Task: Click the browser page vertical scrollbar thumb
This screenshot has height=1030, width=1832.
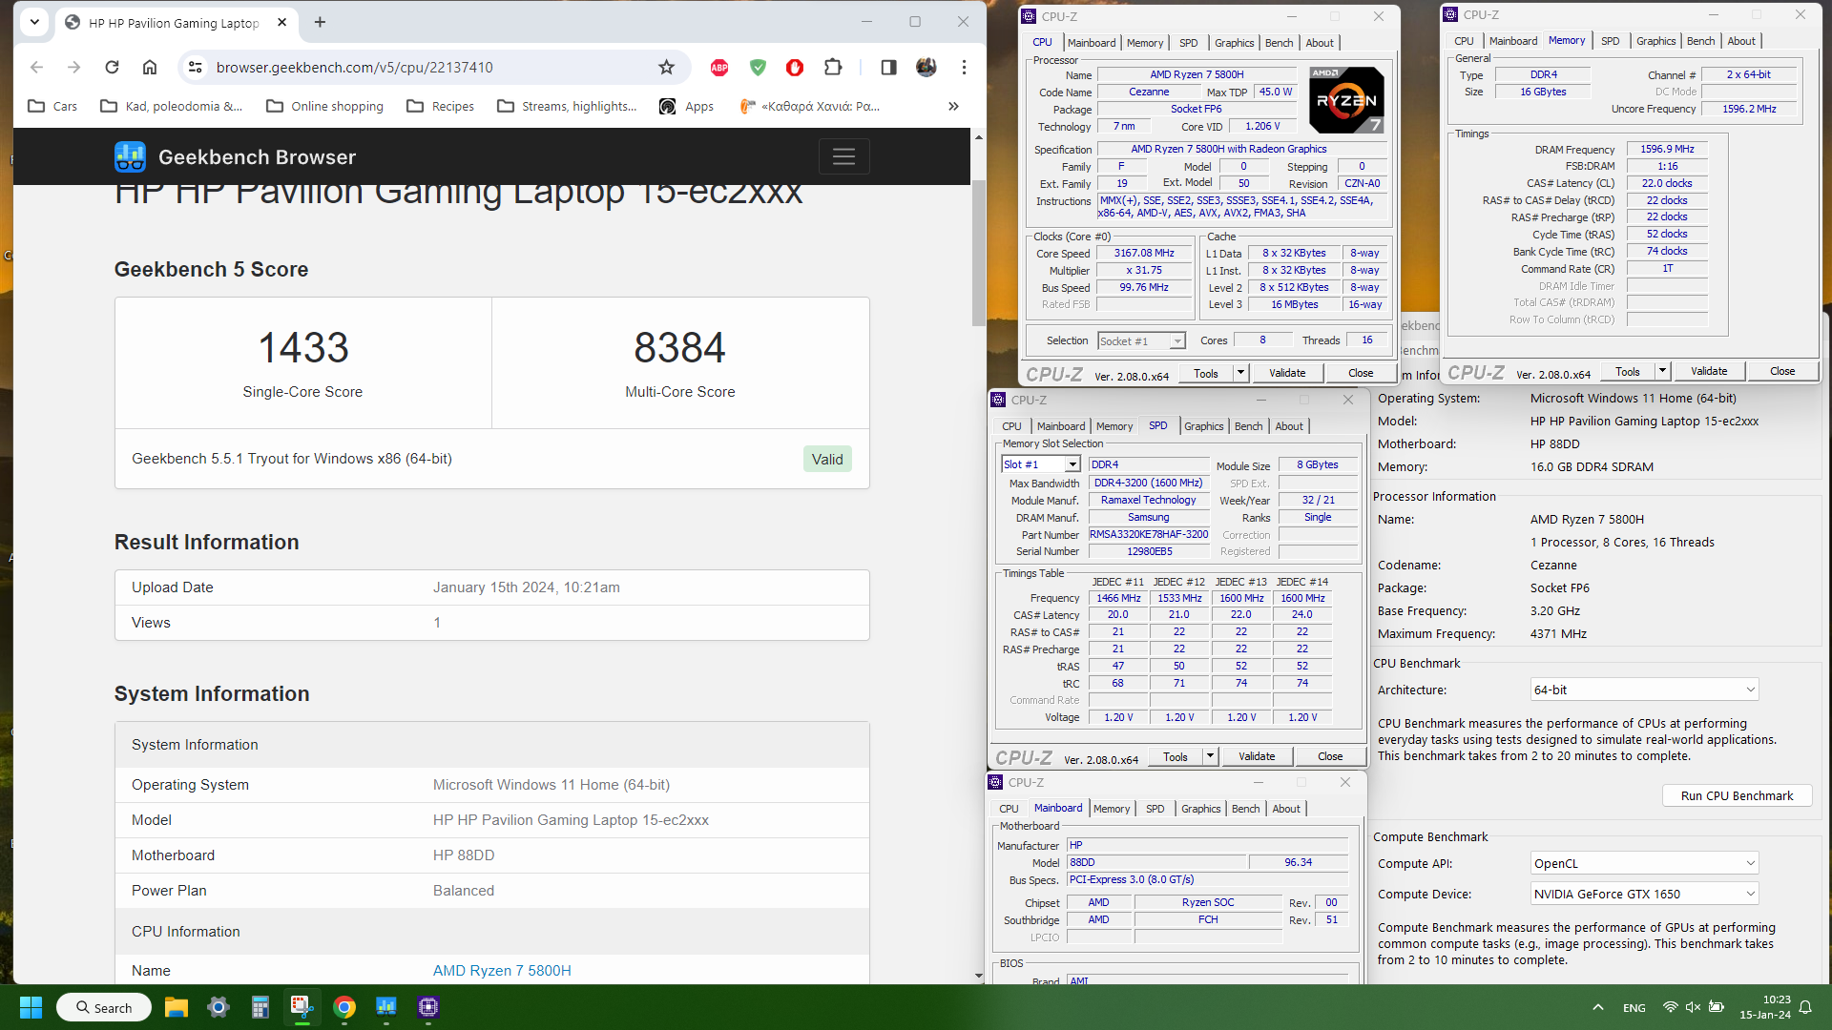Action: click(x=978, y=251)
